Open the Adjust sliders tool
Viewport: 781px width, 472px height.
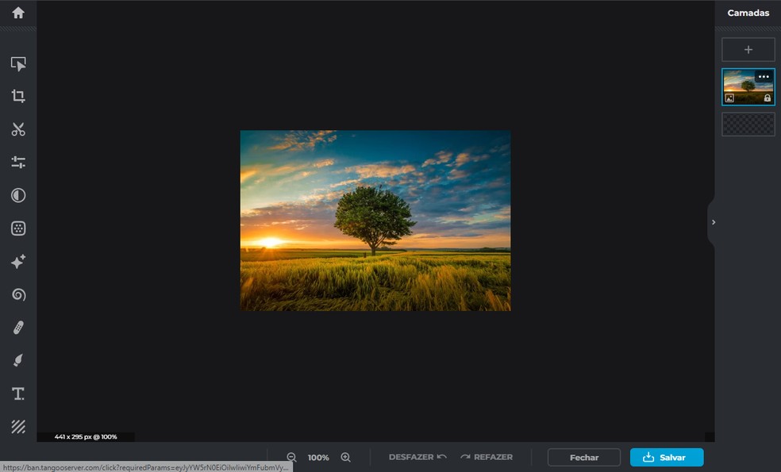pyautogui.click(x=18, y=162)
